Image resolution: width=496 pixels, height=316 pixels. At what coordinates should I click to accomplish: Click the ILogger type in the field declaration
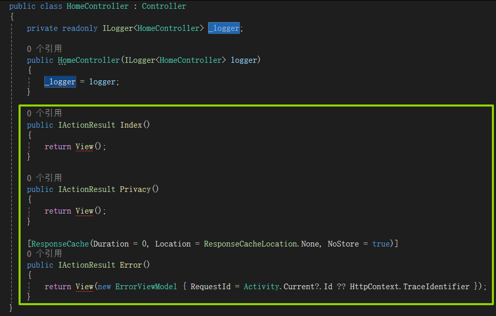(117, 28)
